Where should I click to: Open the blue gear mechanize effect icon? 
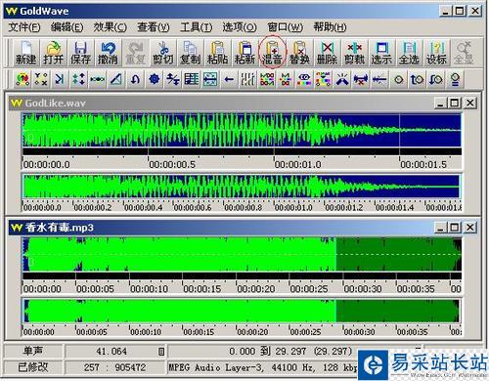pyautogui.click(x=155, y=79)
